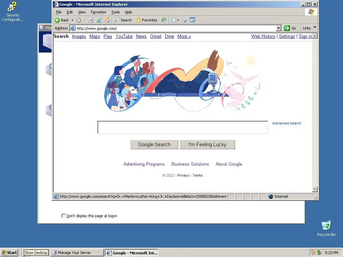Image resolution: width=343 pixels, height=257 pixels.
Task: Expand the Mail dropdown arrow
Action: (179, 20)
